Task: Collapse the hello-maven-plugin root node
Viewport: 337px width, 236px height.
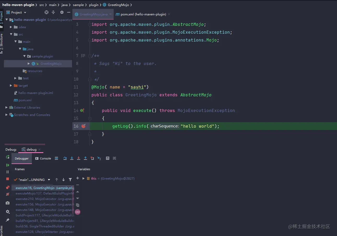Action: coord(7,20)
